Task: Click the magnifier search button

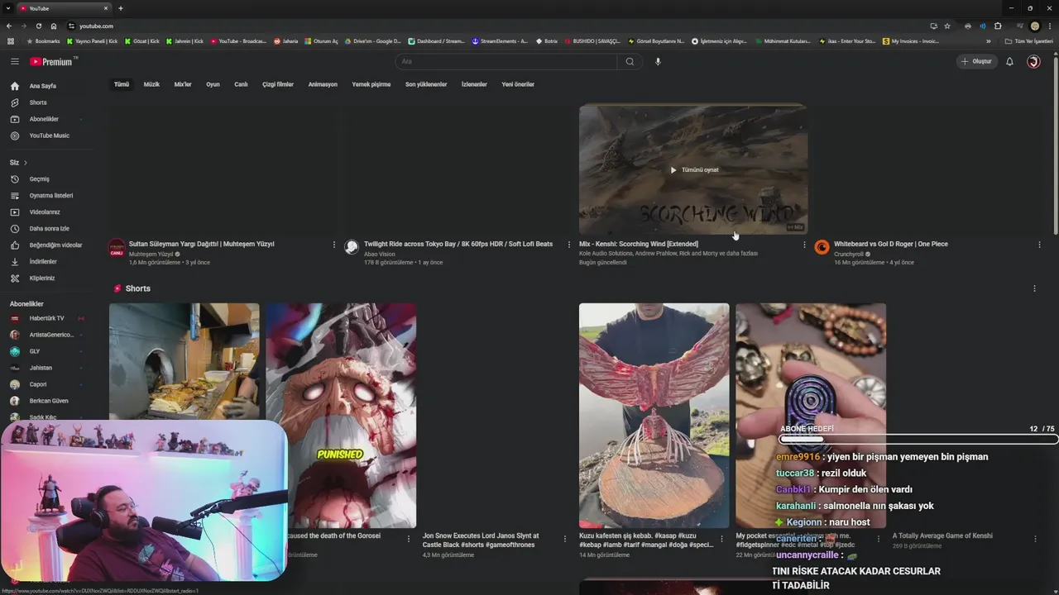Action: (x=630, y=61)
